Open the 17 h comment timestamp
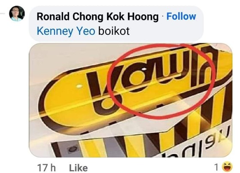 point(46,168)
